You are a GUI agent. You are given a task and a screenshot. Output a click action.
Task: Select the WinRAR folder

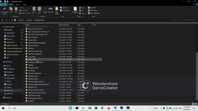coord(64,101)
